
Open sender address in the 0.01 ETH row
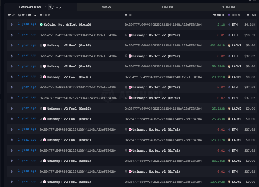pos(78,35)
